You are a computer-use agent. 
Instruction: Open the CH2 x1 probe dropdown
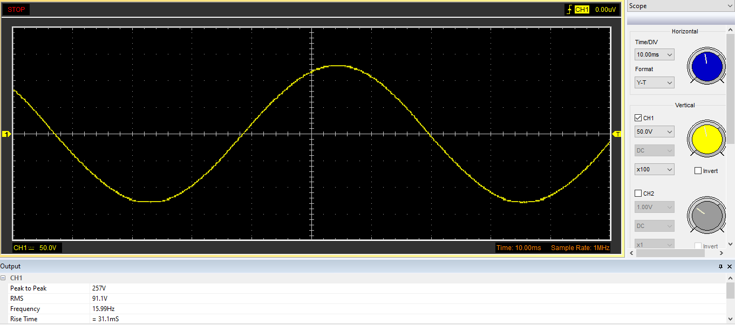click(x=655, y=244)
